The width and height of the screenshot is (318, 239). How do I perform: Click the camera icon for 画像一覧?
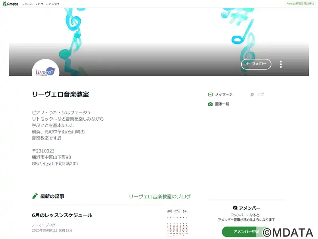(x=210, y=104)
